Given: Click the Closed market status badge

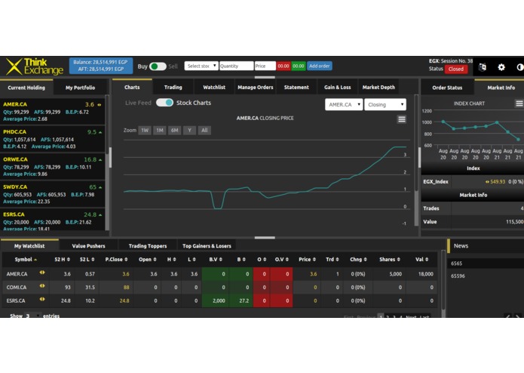Looking at the screenshot, I should pyautogui.click(x=456, y=69).
